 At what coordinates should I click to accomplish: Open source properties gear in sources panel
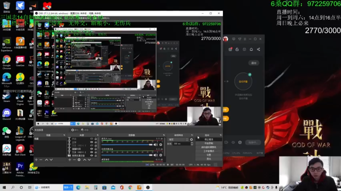click(x=79, y=160)
